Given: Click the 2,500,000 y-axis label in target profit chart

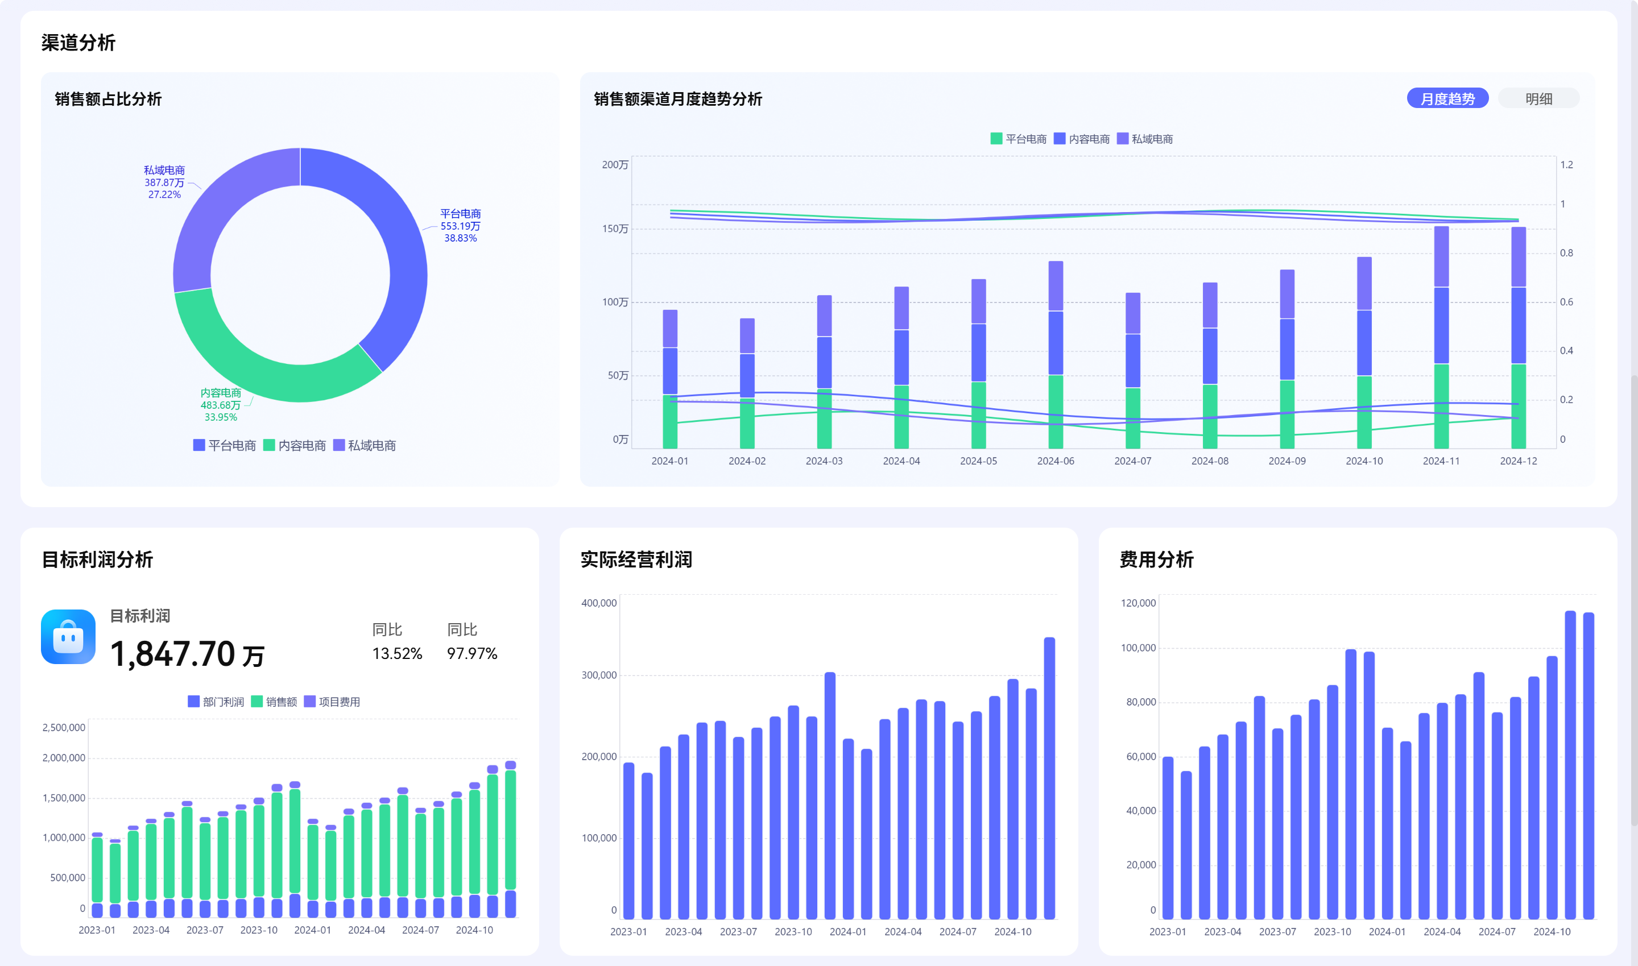Looking at the screenshot, I should pos(64,727).
